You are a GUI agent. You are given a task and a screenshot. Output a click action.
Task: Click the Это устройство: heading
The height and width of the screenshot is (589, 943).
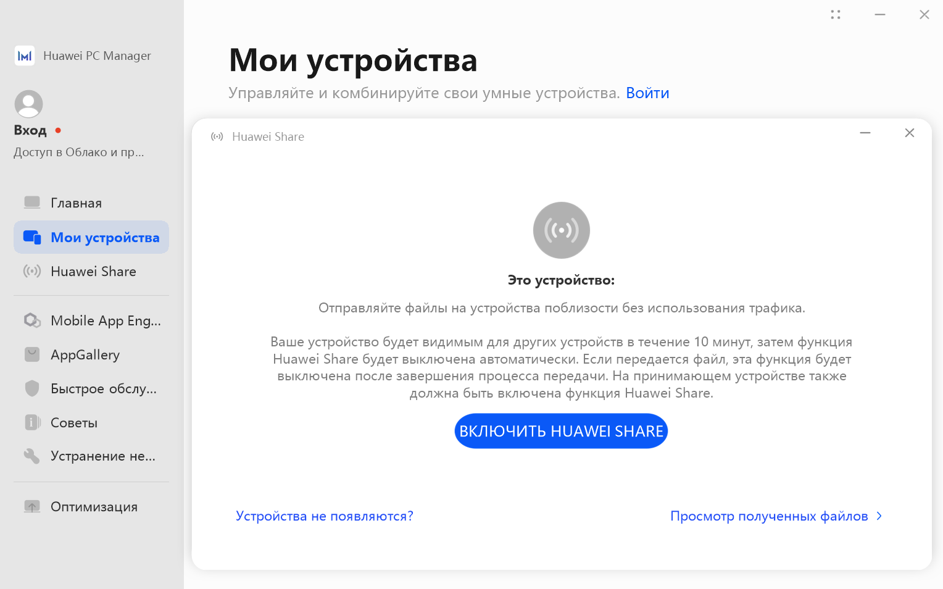(562, 280)
